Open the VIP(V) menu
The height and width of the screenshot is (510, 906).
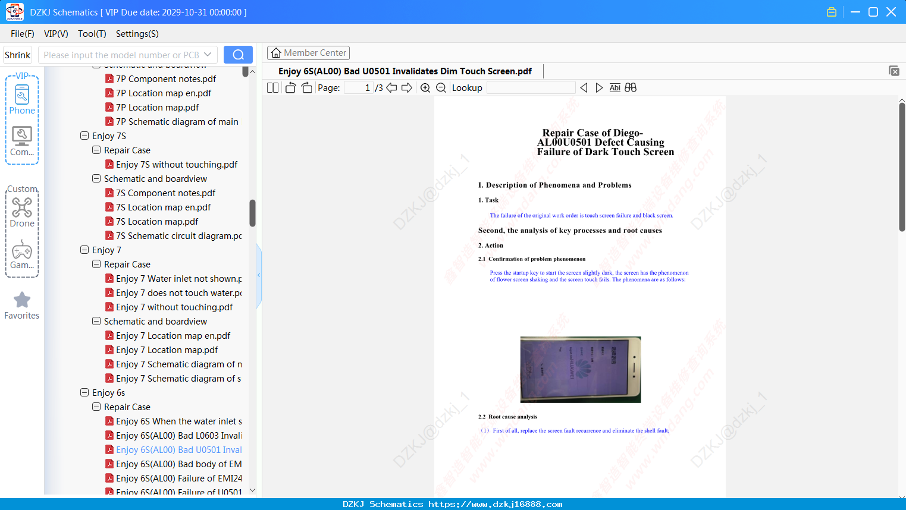56,34
